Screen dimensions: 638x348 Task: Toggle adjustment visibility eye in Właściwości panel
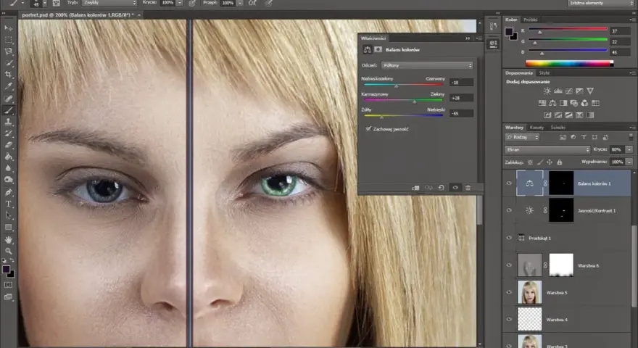455,188
